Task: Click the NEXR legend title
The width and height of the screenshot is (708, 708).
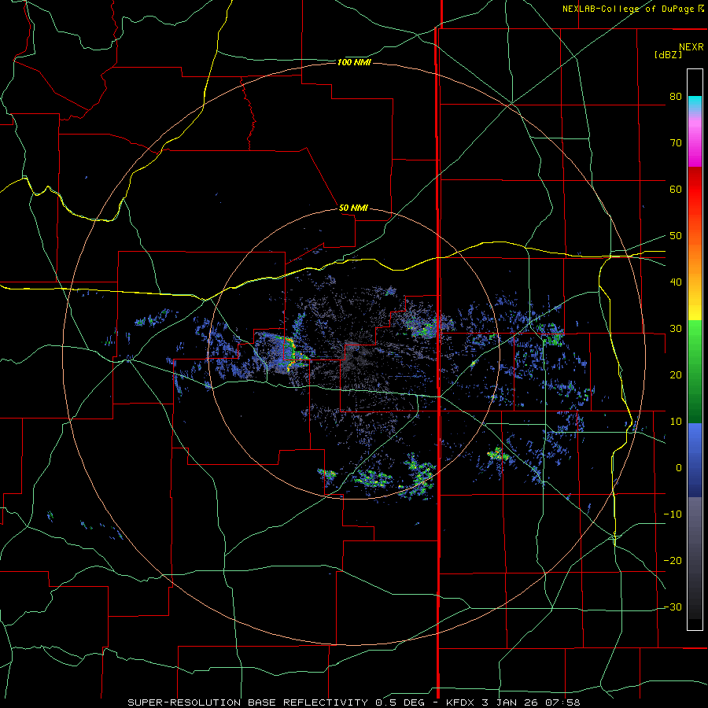Action: 691,47
